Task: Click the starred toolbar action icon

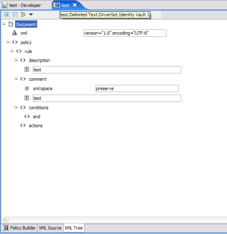Action: [x=23, y=15]
